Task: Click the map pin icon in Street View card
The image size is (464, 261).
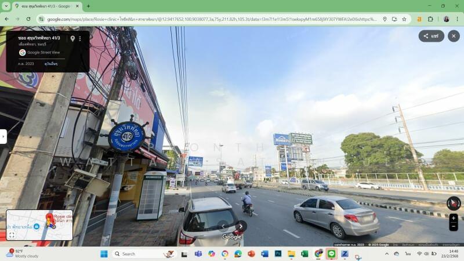Action: point(72,38)
